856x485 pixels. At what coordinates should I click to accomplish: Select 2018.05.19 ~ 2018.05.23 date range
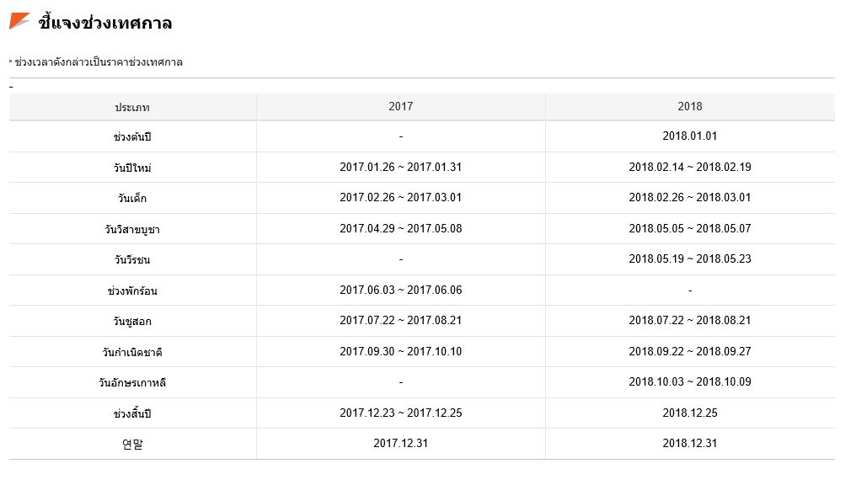click(690, 259)
